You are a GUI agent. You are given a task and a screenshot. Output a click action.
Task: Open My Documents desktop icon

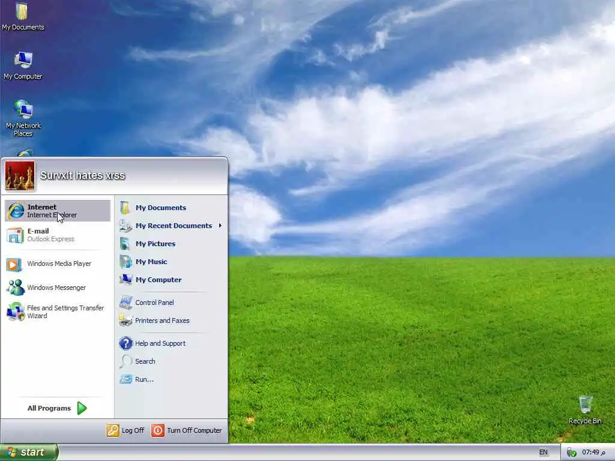tap(23, 16)
